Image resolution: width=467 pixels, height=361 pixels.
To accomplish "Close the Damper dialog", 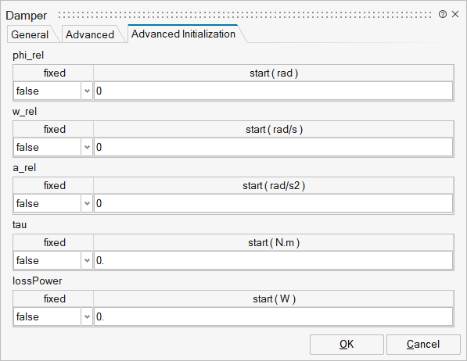I will coord(455,14).
